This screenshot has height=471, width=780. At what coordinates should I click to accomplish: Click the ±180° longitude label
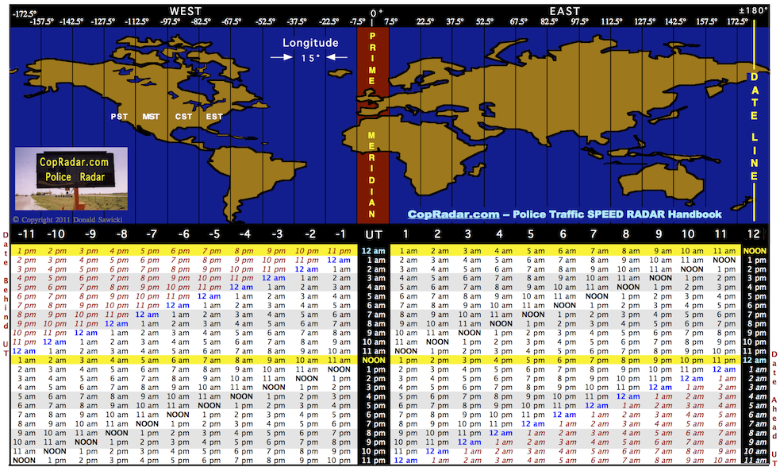tap(753, 10)
